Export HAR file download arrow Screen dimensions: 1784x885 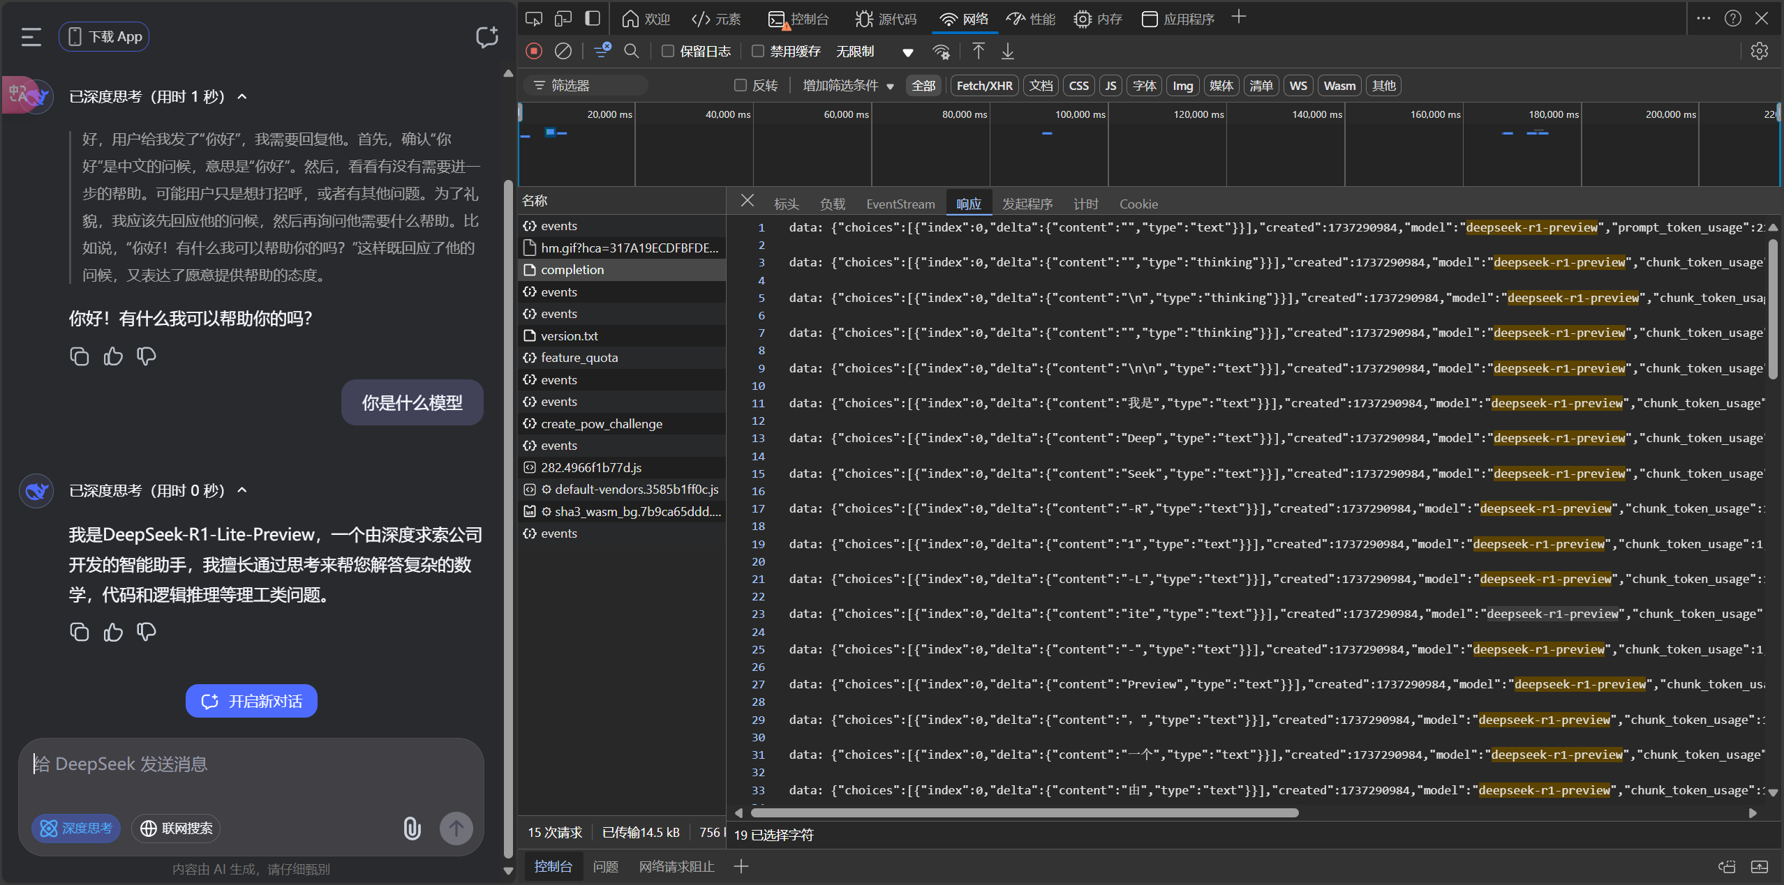coord(1008,51)
